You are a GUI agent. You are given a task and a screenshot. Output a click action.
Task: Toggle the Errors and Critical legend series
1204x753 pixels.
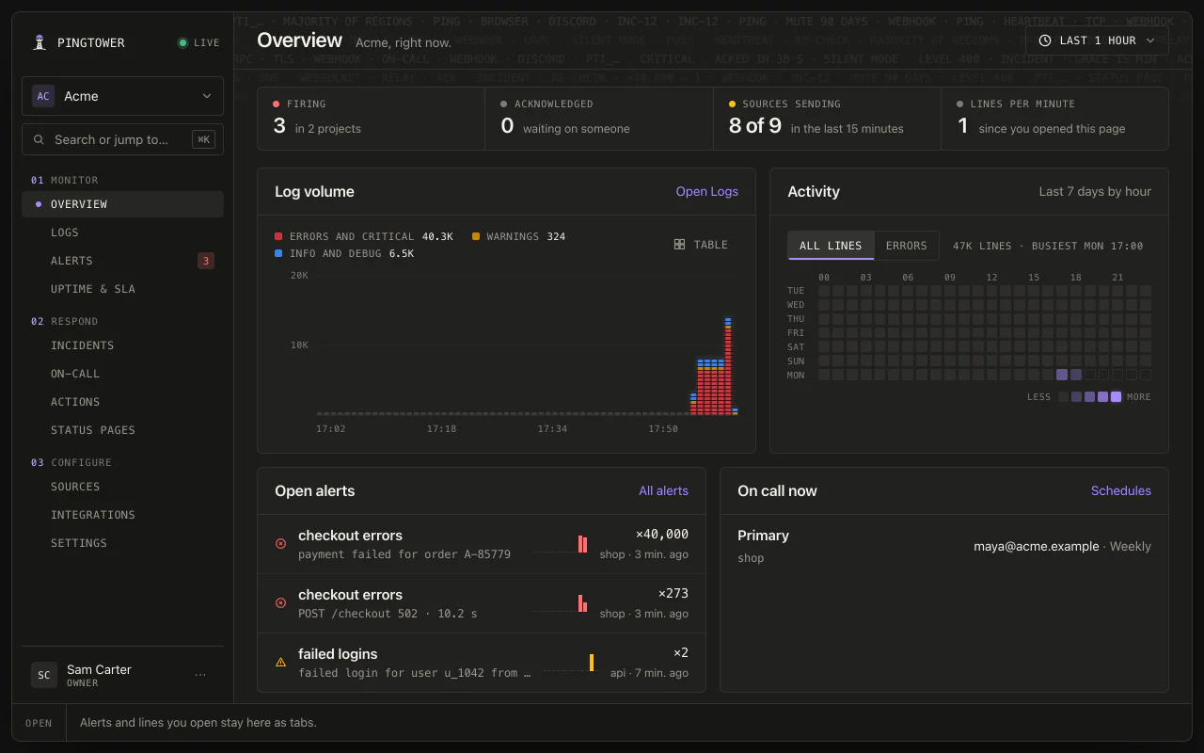click(363, 236)
